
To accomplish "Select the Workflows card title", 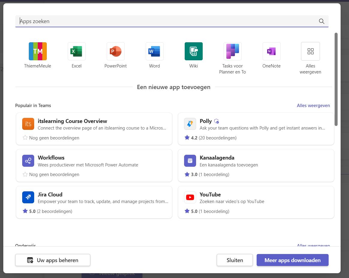I will click(51, 157).
